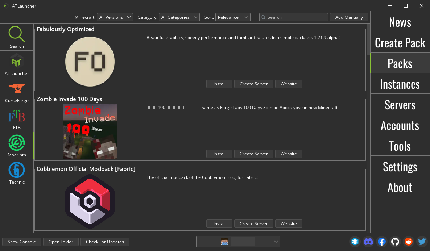
Task: Open the Facebook social icon
Action: [x=382, y=242]
